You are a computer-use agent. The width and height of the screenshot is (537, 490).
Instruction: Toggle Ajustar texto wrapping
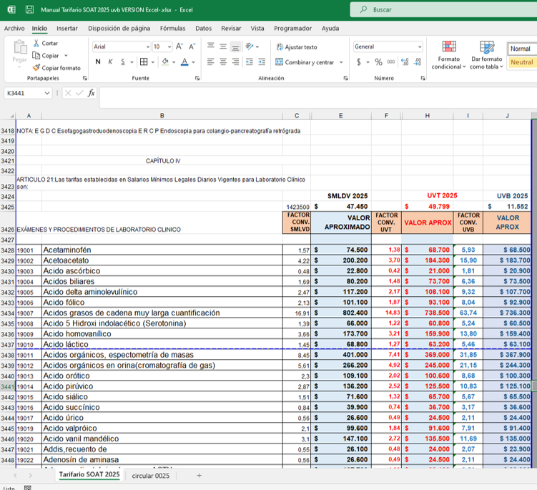[296, 46]
